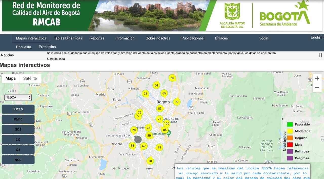Click the station marker showing 88
324x179 pixels.
point(132,146)
